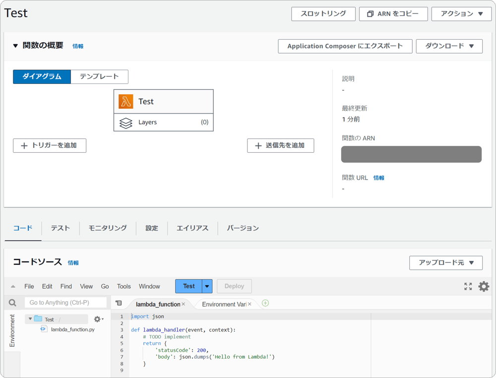Screen dimensions: 496x378
Task: Click the Layers stack icon
Action: 125,123
